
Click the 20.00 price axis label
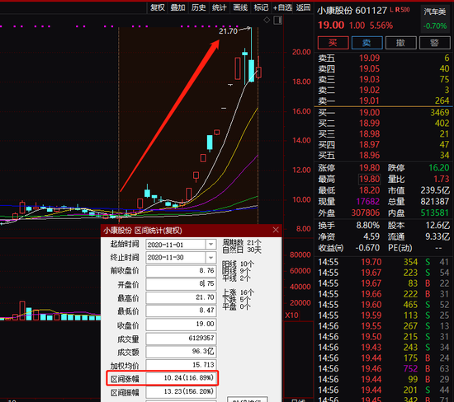pyautogui.click(x=301, y=52)
